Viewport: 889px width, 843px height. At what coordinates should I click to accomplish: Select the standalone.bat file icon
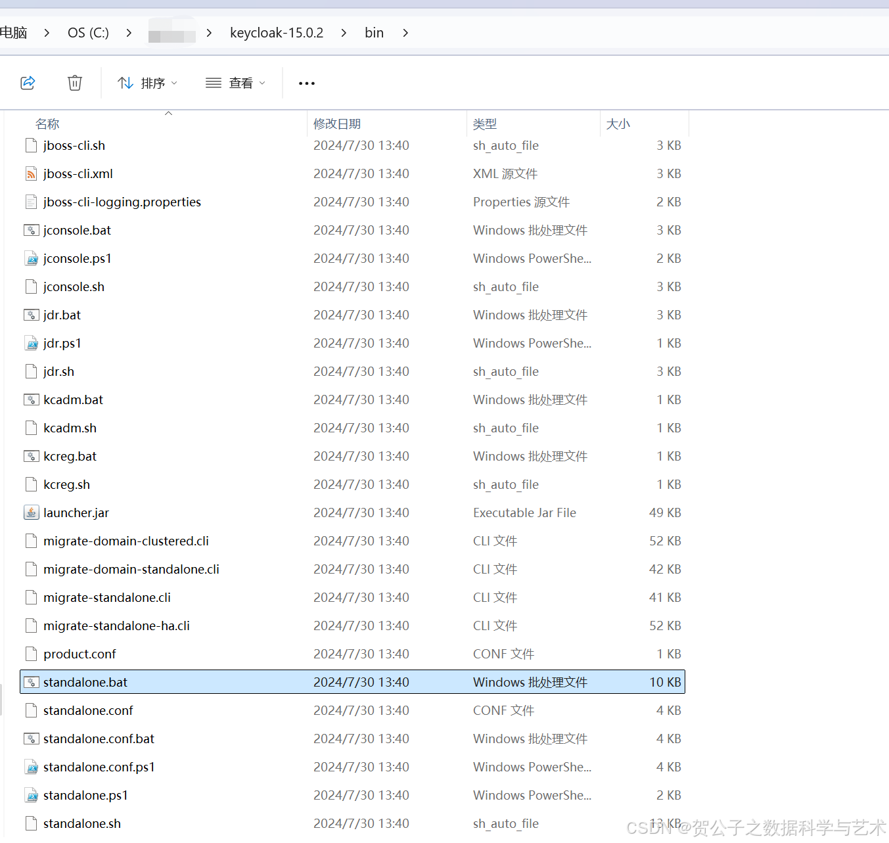tap(31, 682)
